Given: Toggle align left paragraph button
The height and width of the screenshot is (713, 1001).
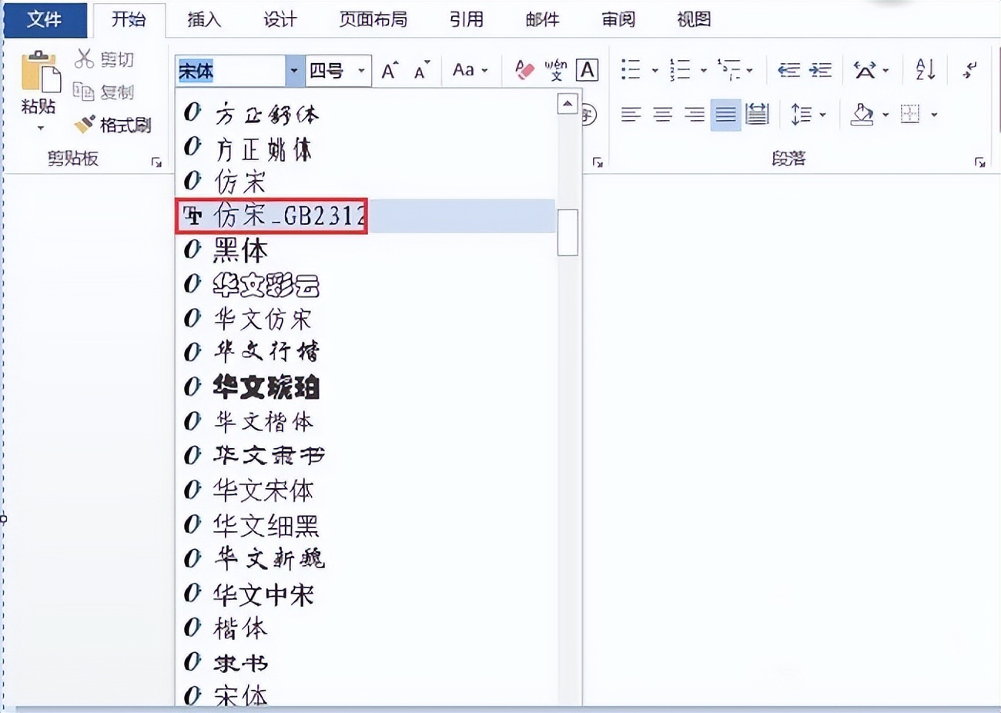Looking at the screenshot, I should point(631,115).
